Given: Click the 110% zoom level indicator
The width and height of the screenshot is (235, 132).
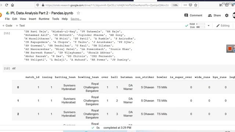Looking at the screenshot, I should point(175,5).
